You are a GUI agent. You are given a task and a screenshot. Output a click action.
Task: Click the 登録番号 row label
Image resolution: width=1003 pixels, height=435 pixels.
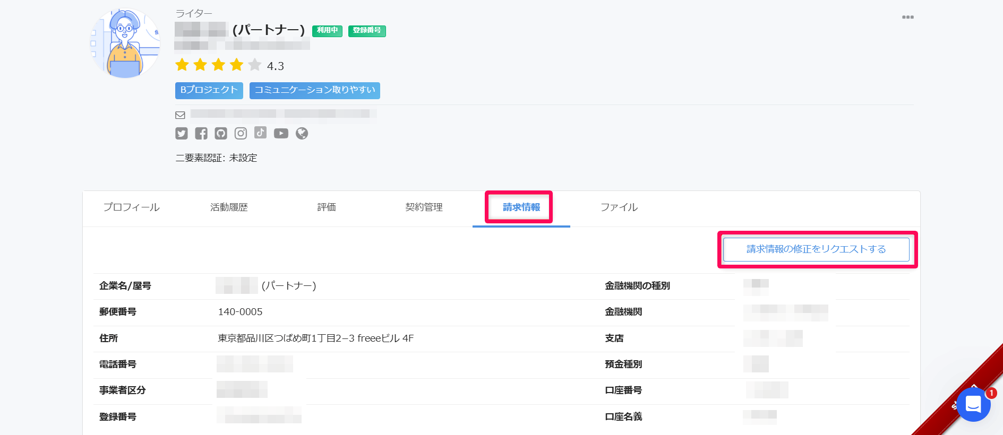coord(118,417)
